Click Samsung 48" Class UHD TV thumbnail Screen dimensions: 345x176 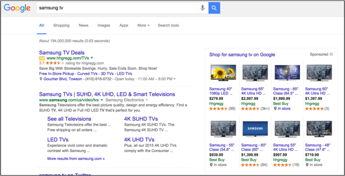pos(319,129)
